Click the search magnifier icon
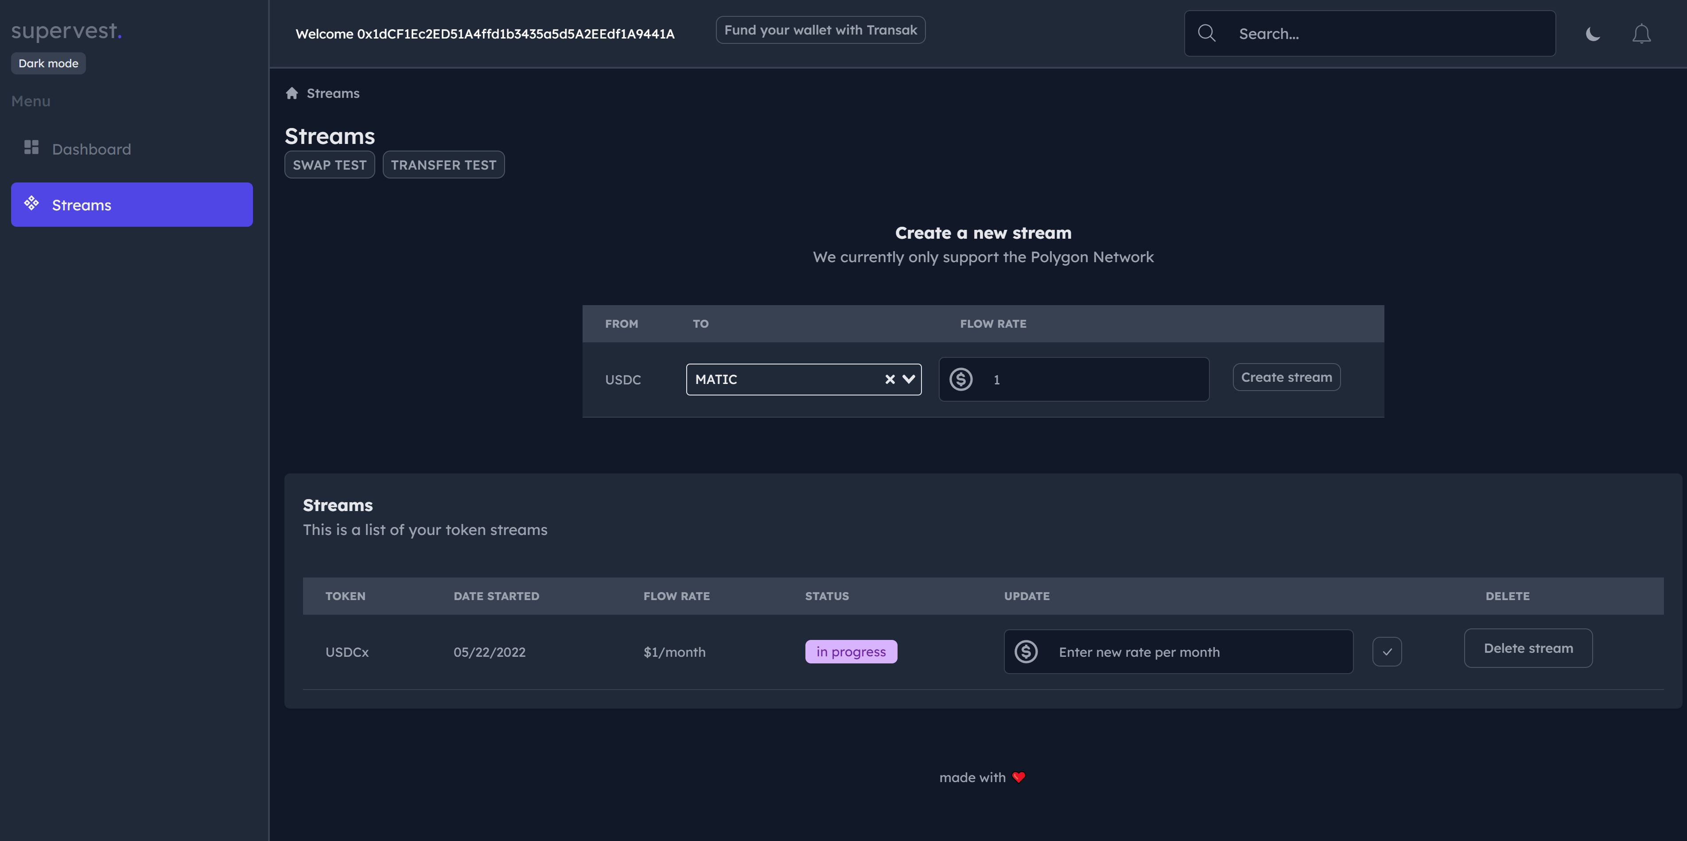 [x=1206, y=33]
